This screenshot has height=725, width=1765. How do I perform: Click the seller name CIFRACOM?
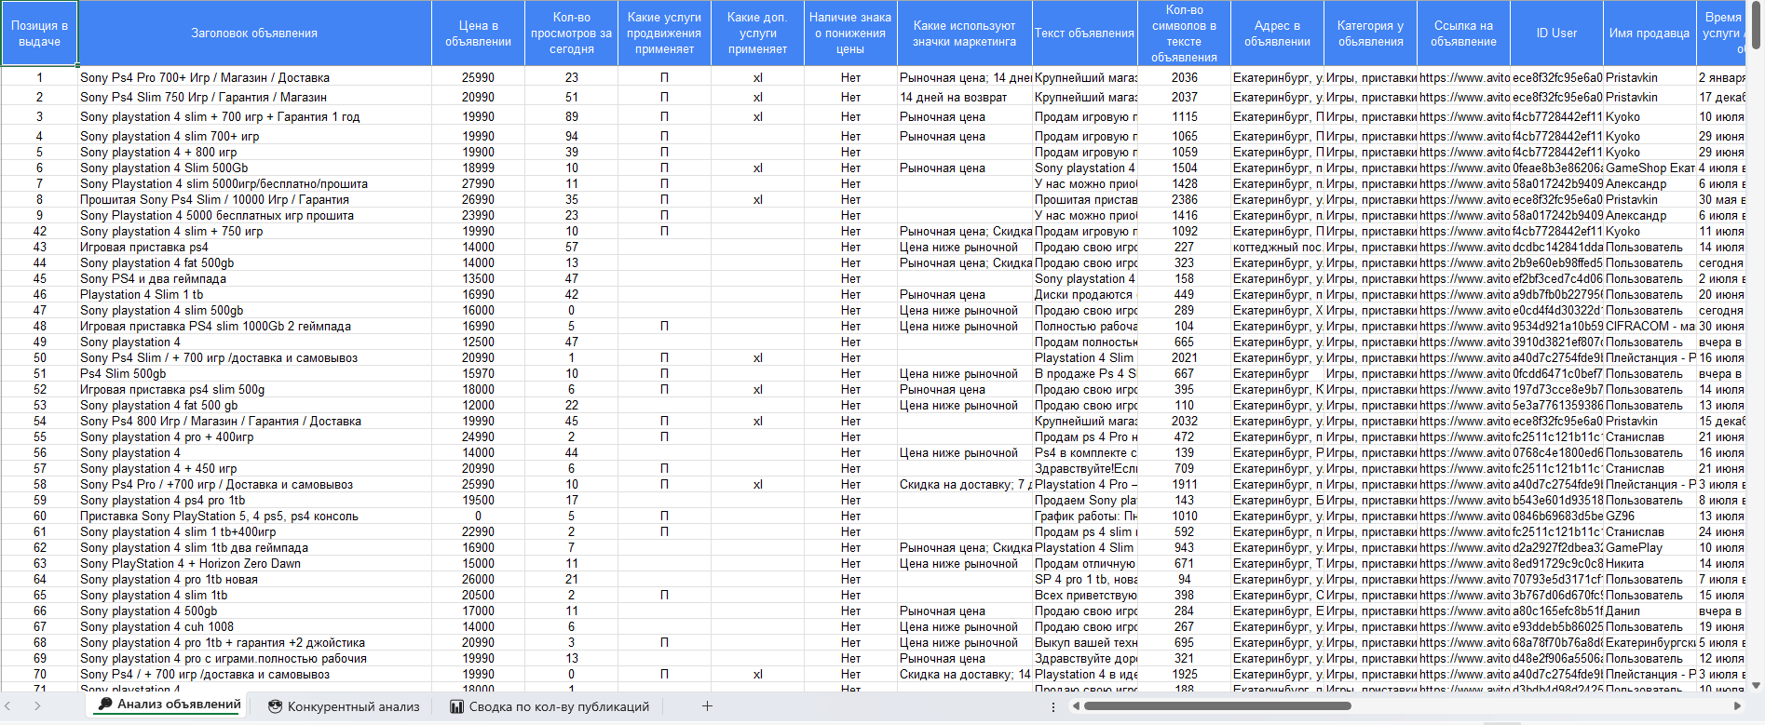pyautogui.click(x=1650, y=327)
